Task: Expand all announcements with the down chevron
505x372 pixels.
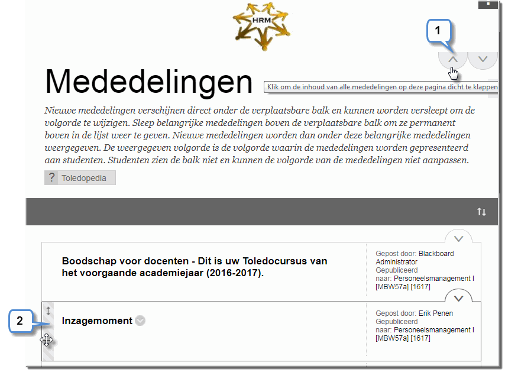Action: [x=483, y=60]
